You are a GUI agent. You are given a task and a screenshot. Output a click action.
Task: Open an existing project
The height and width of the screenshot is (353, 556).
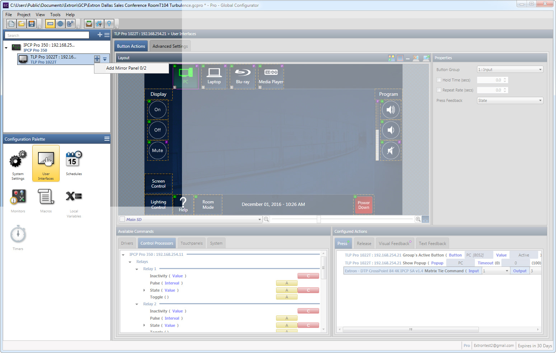click(x=22, y=23)
